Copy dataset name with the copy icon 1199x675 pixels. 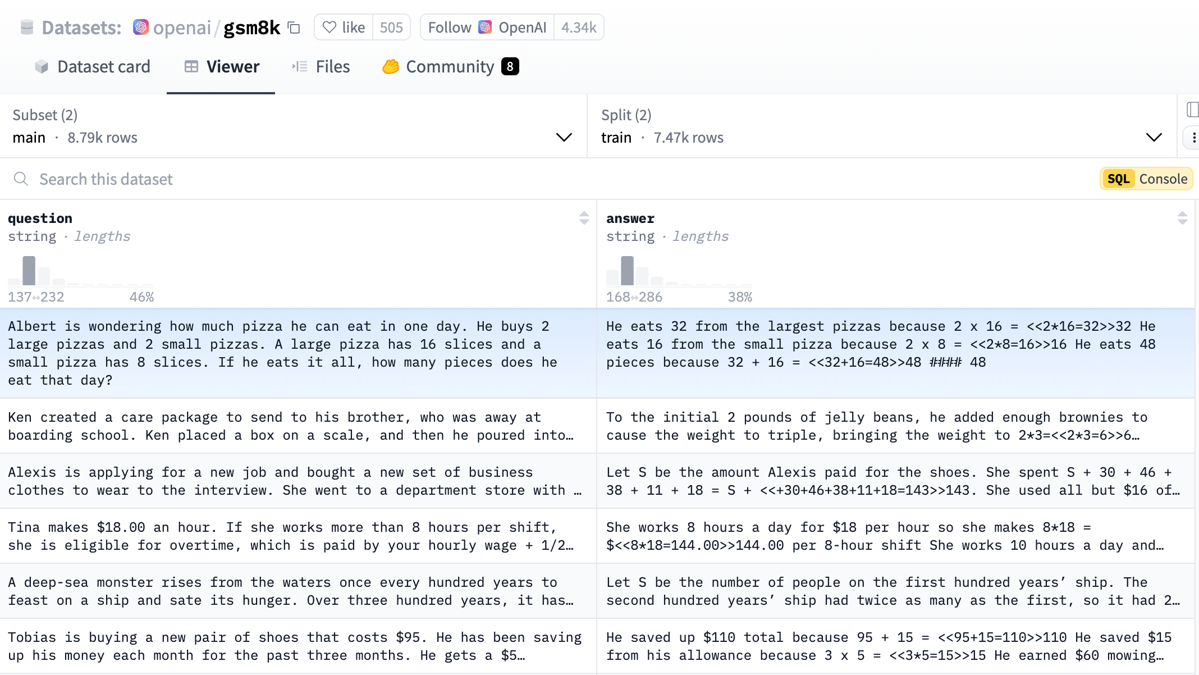tap(294, 28)
